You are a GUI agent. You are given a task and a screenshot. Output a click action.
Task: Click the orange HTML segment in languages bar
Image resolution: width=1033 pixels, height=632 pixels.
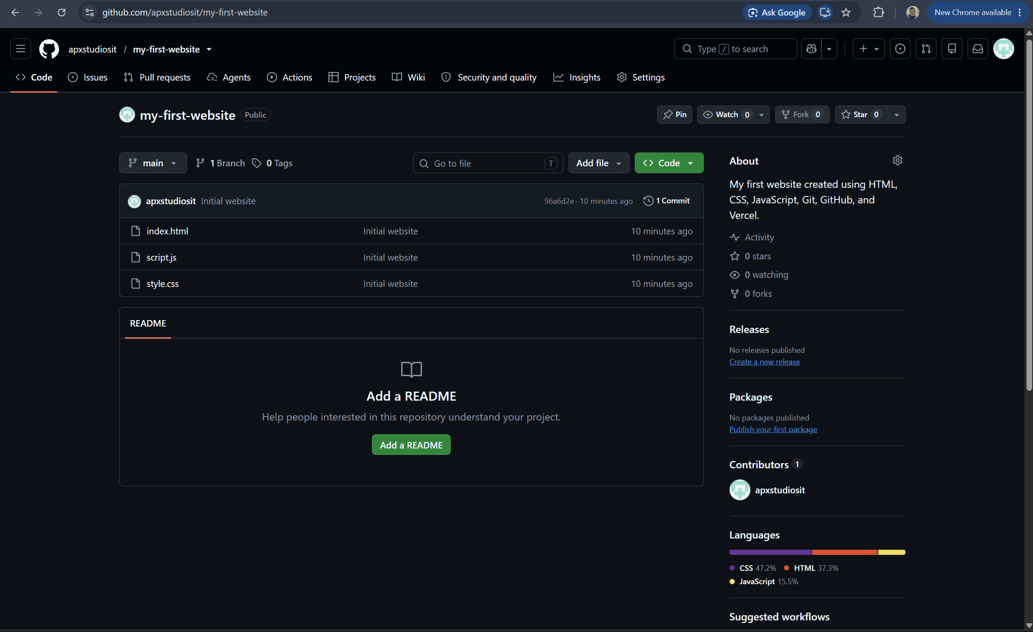click(x=845, y=552)
